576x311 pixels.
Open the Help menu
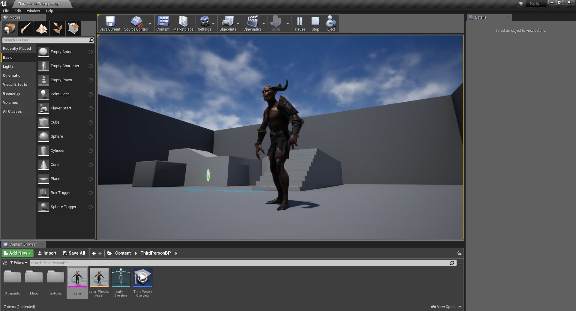49,11
